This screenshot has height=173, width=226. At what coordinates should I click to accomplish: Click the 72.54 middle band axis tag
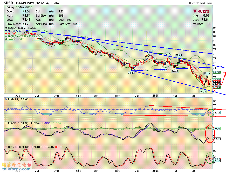(216, 80)
